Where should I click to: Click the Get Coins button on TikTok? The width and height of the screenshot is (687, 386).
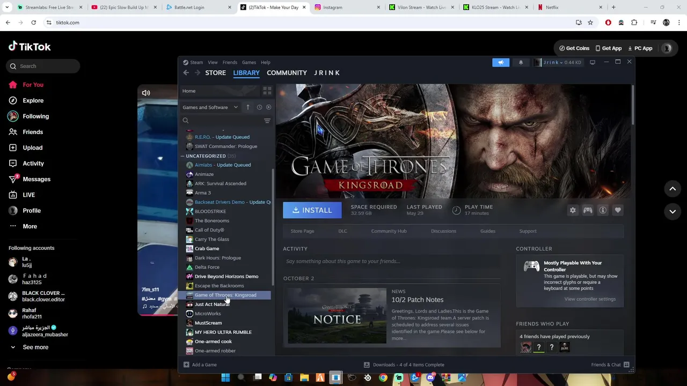pyautogui.click(x=574, y=48)
